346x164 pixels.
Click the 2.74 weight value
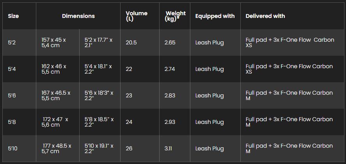tap(170, 69)
